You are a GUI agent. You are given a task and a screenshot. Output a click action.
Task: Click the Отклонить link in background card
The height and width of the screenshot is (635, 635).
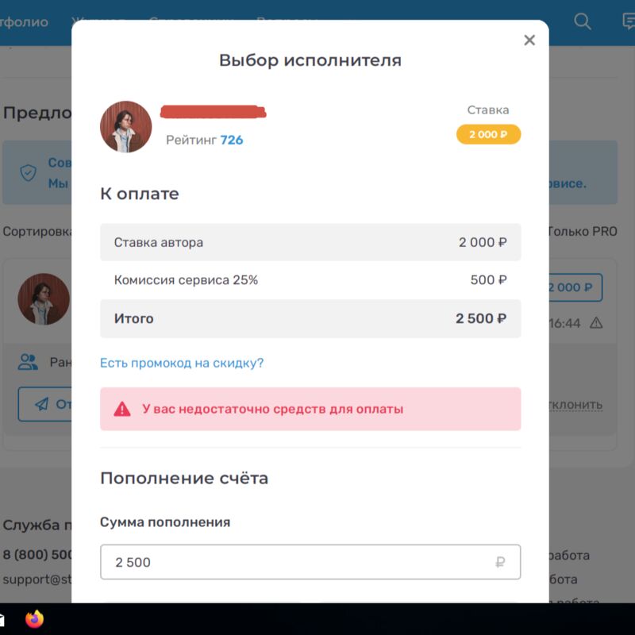[575, 405]
